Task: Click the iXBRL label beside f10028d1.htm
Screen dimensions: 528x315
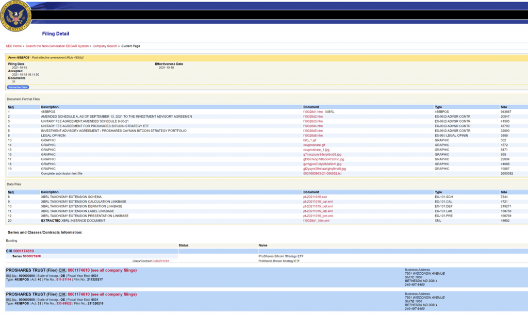Action: 329,112
